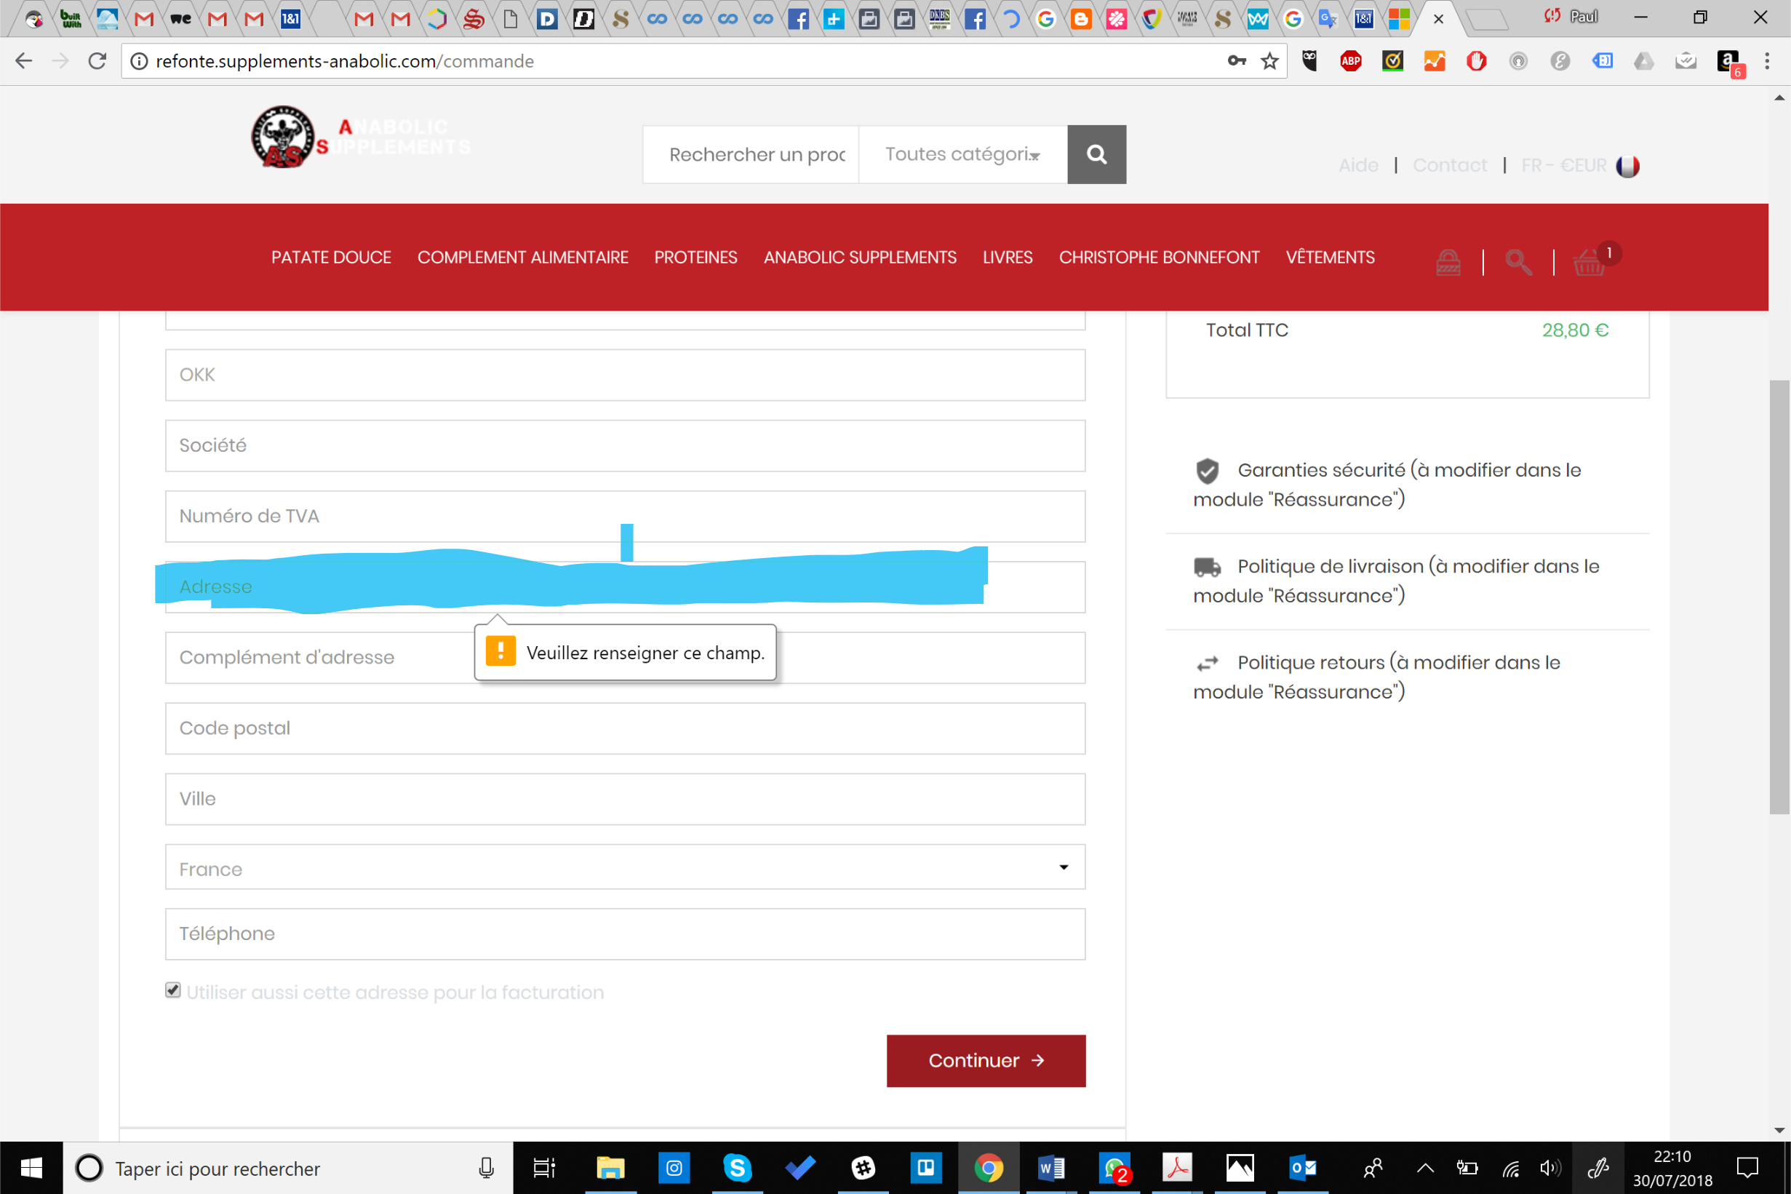The height and width of the screenshot is (1194, 1791).
Task: Click the magnifier search submit button
Action: tap(1096, 154)
